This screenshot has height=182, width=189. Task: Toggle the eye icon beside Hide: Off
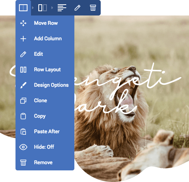click(x=23, y=147)
